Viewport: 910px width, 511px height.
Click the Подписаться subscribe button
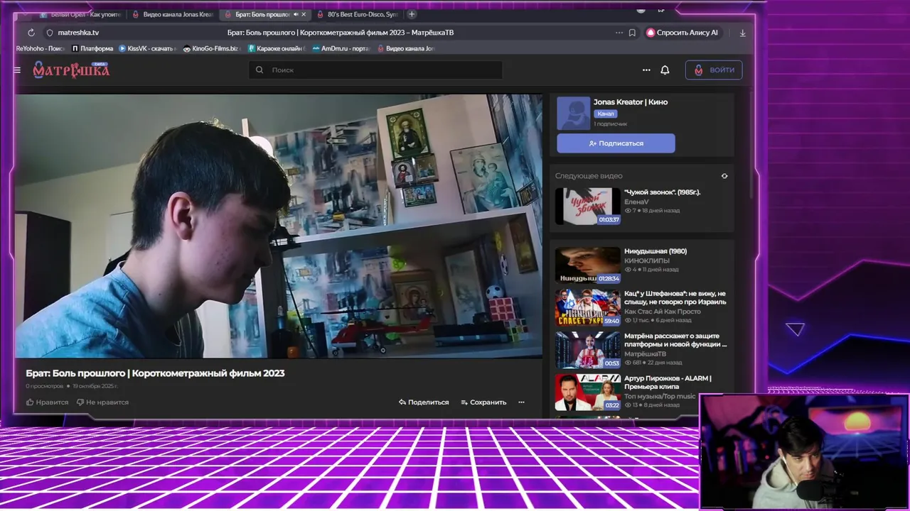(616, 143)
